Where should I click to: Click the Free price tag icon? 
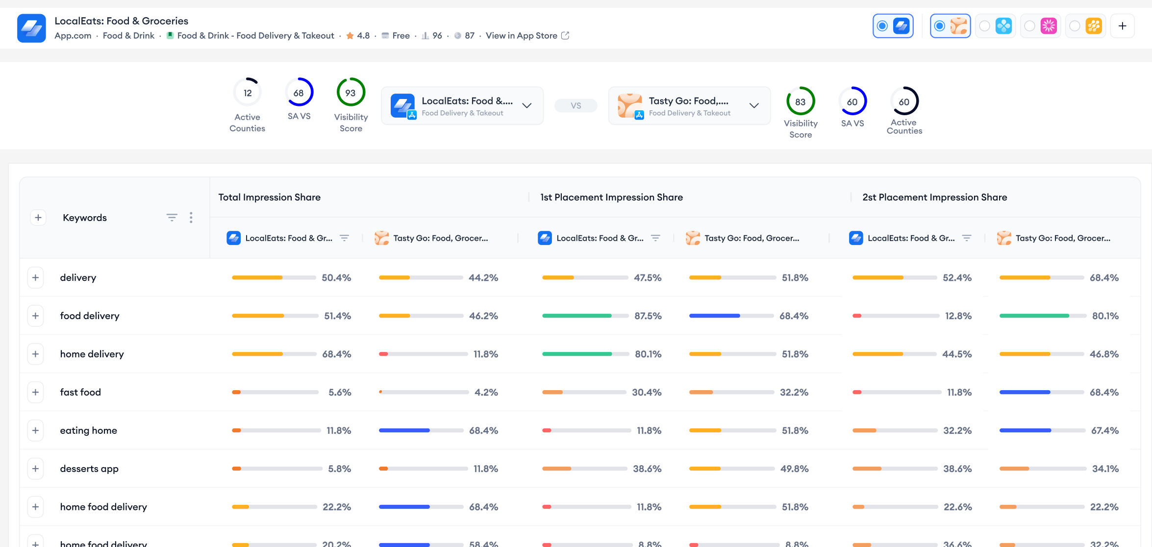385,35
